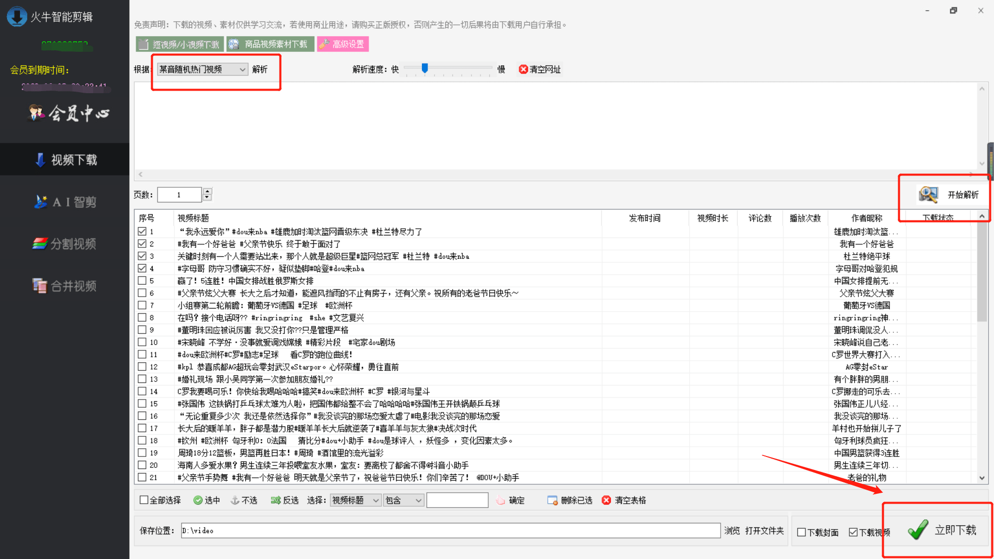The height and width of the screenshot is (559, 994).
Task: Click the 火牛智能剪辑 download logo icon
Action: tap(17, 17)
